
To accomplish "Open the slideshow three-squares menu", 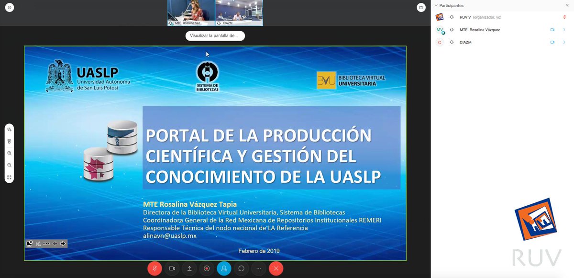I will pyautogui.click(x=46, y=244).
